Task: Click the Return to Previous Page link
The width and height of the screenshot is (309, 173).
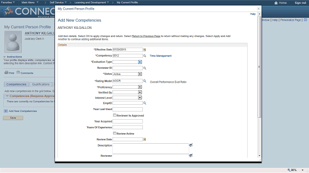Action: [146, 36]
